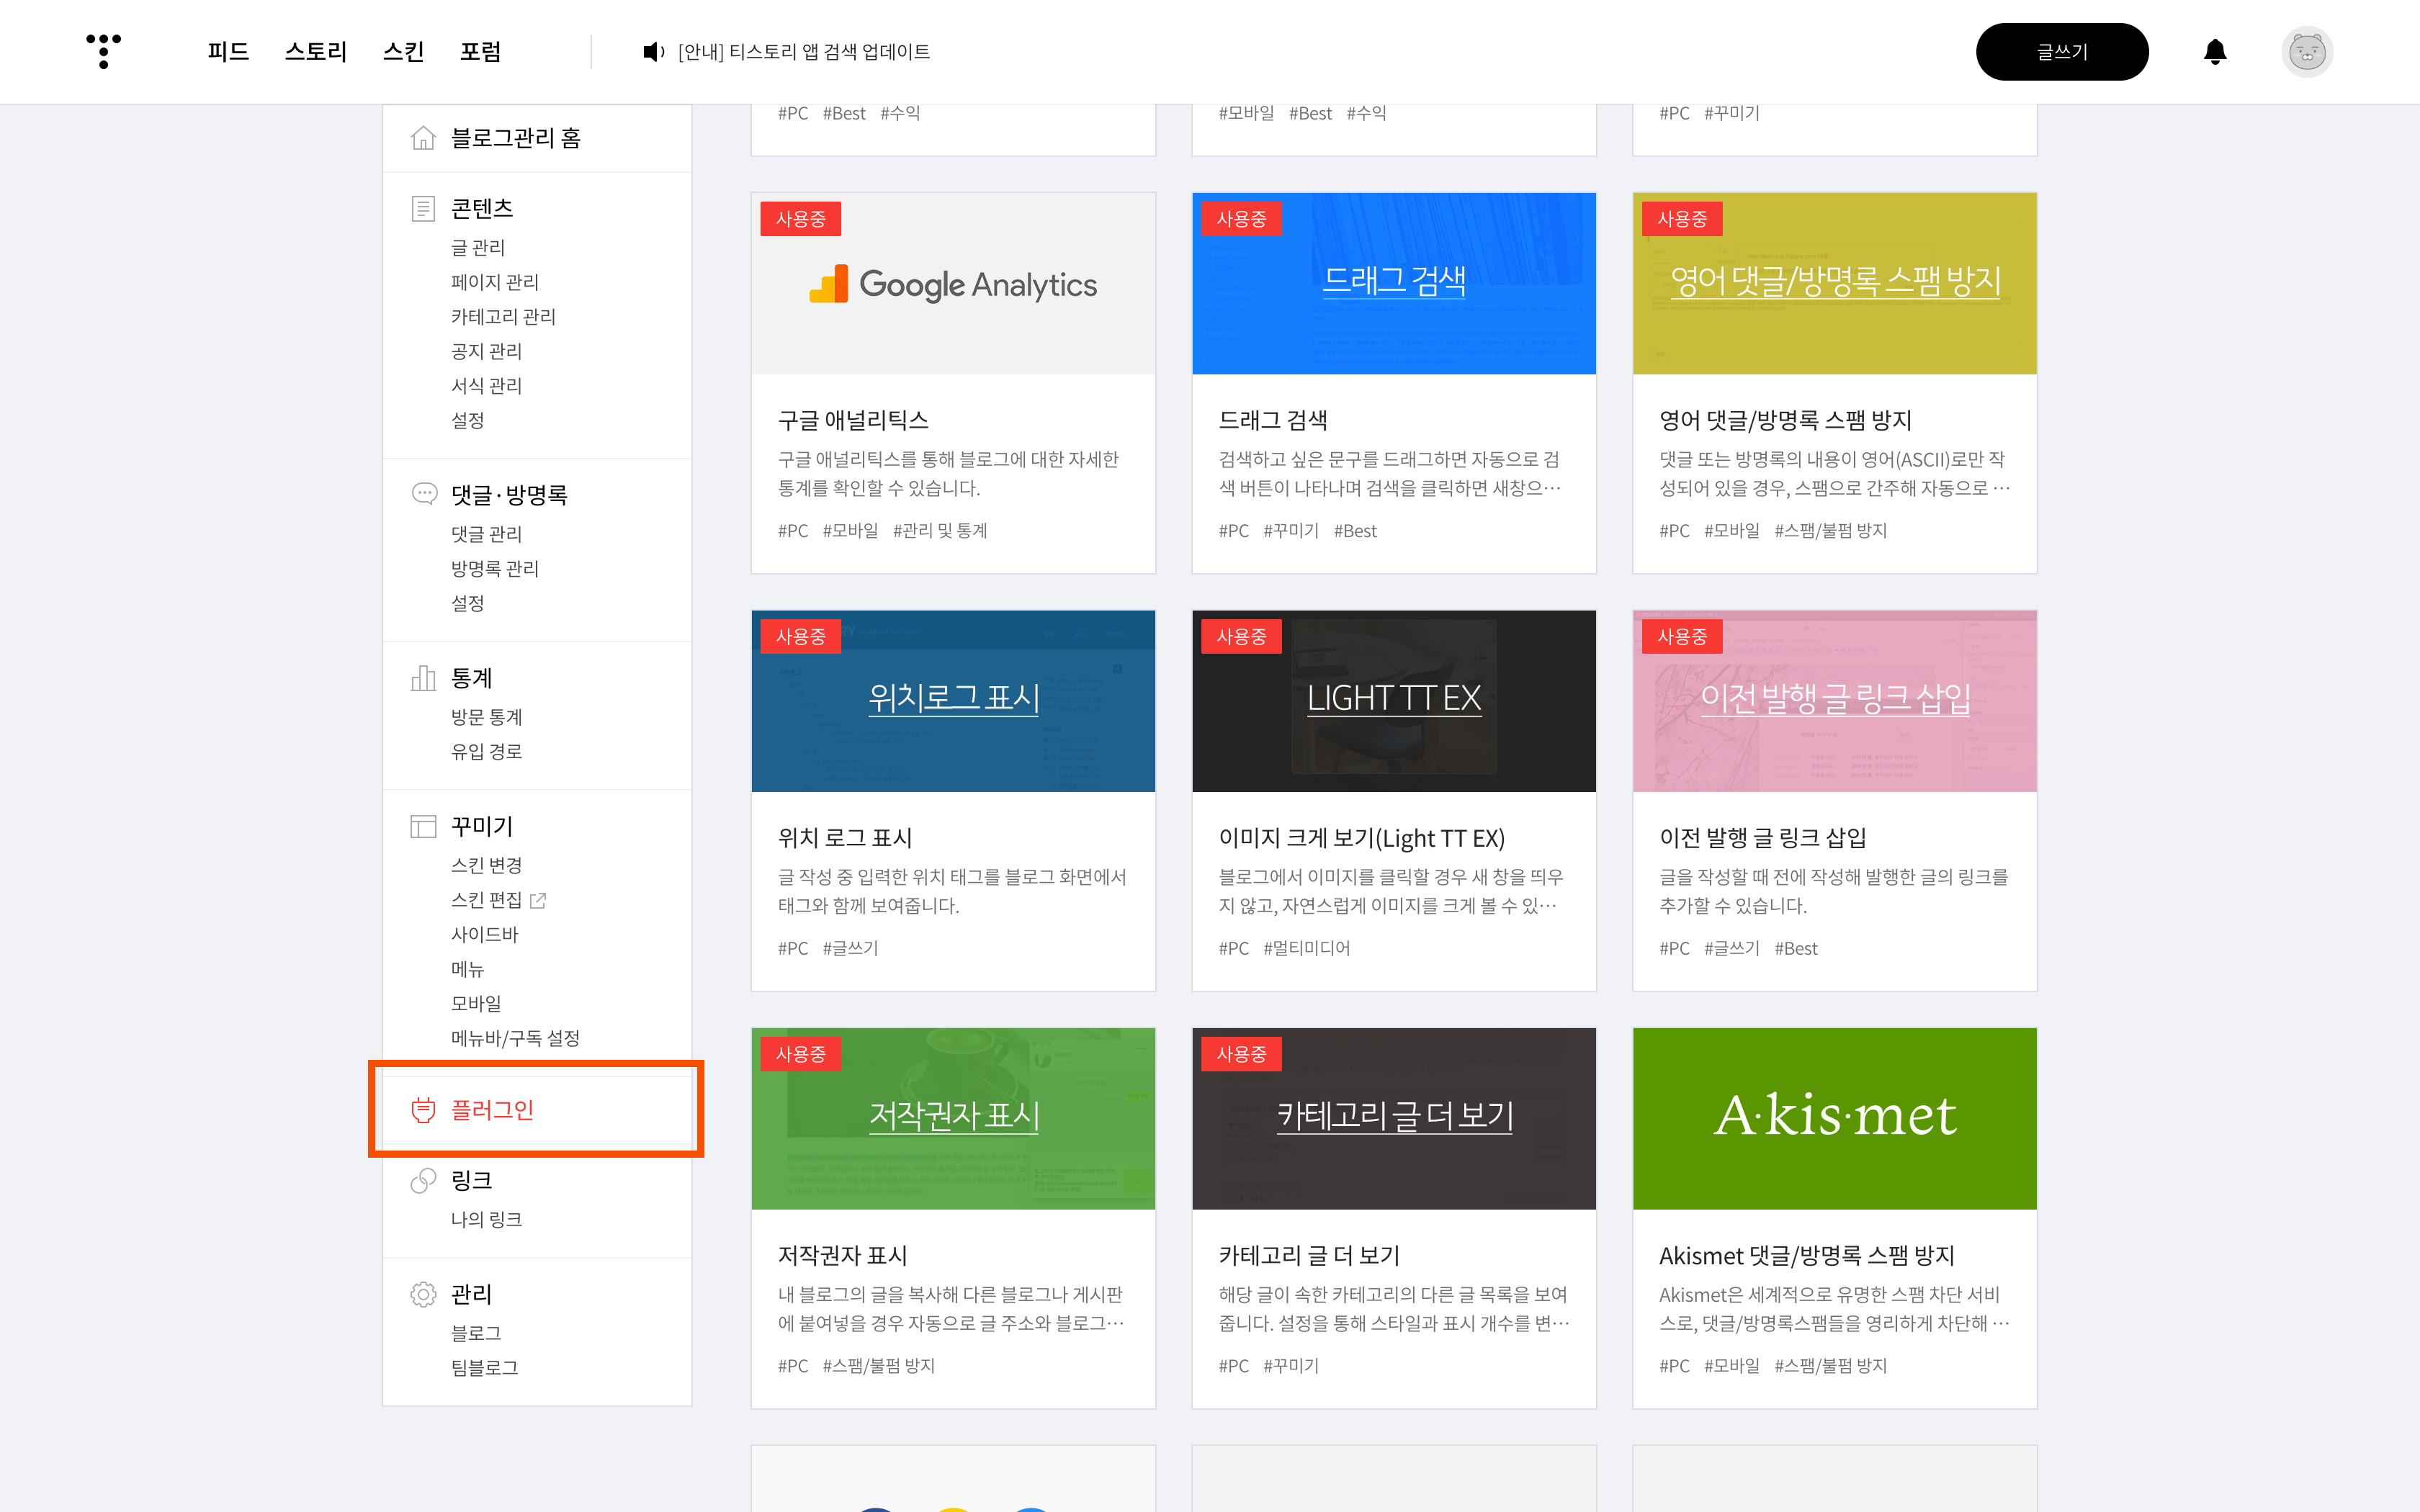Image resolution: width=2420 pixels, height=1512 pixels.
Task: Click the #관리 및 통계 tag
Action: click(940, 531)
